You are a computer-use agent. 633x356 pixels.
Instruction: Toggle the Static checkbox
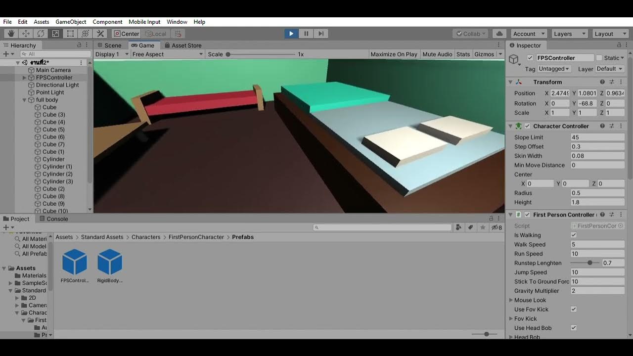(x=599, y=58)
